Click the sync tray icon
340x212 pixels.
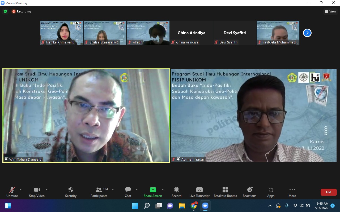[278, 206]
